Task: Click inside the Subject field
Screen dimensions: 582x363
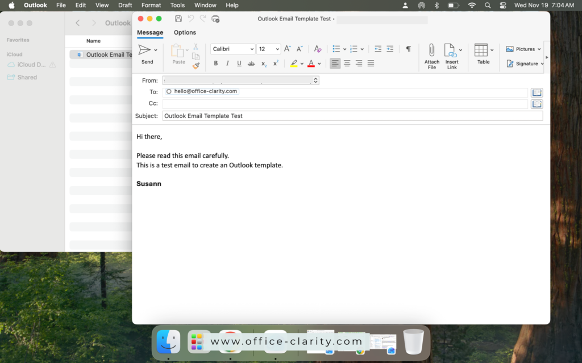Action: (352, 116)
